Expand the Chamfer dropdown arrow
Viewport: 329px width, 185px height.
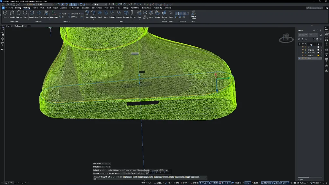(x=93, y=20)
